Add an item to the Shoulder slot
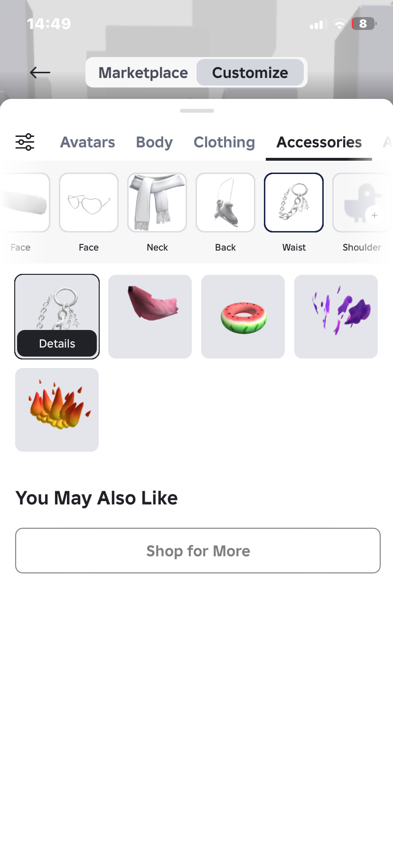The height and width of the screenshot is (852, 393). (x=362, y=203)
